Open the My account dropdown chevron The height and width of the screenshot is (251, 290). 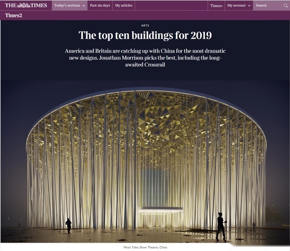[x=249, y=6]
